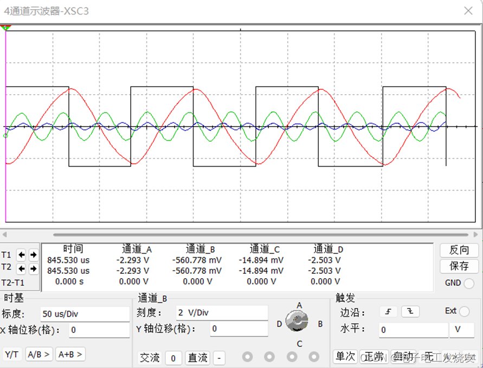Click the trigger marker at top-left of graph
483x368 pixels.
click(5, 28)
